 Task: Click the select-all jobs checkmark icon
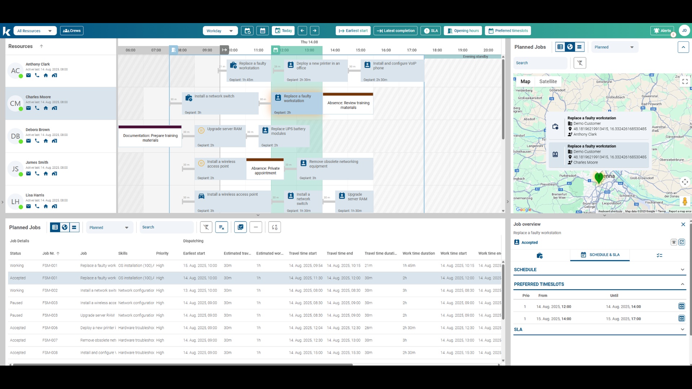tap(240, 227)
